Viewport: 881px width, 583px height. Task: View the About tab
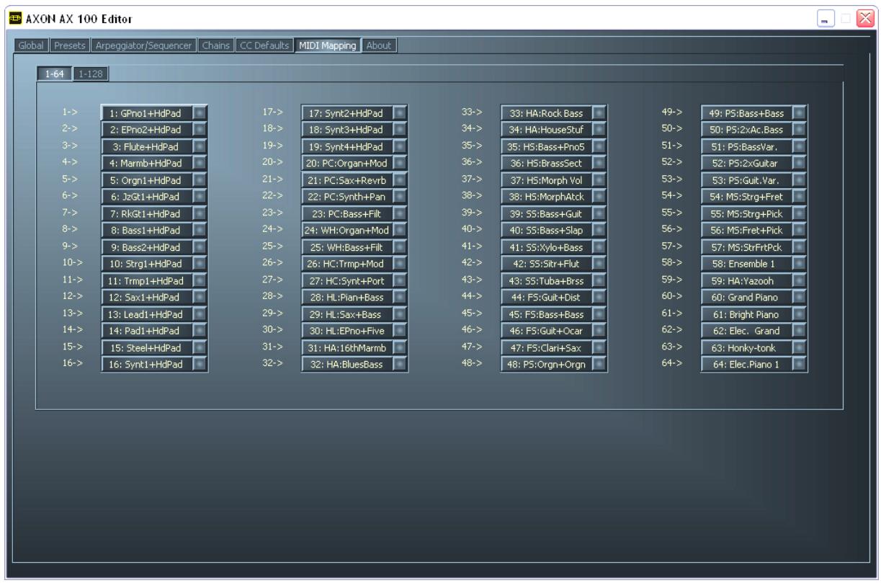[x=379, y=44]
